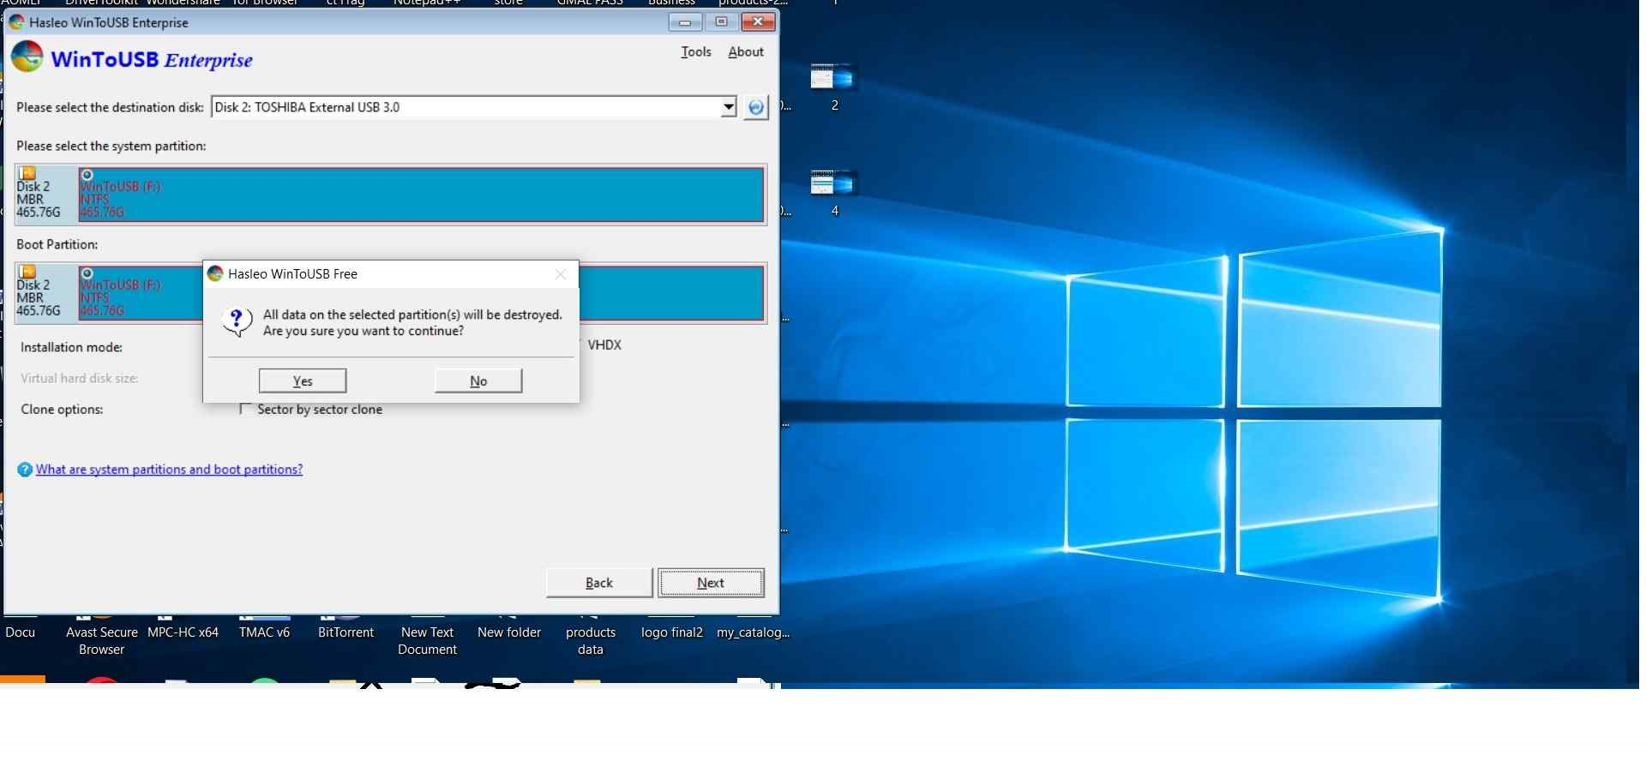Screen dimensions: 1646x761
Task: Open desktop icon labeled 4
Action: pos(833,192)
